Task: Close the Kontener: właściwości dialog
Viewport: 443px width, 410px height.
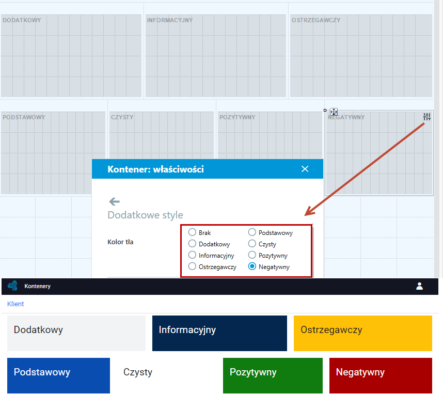Action: (305, 169)
